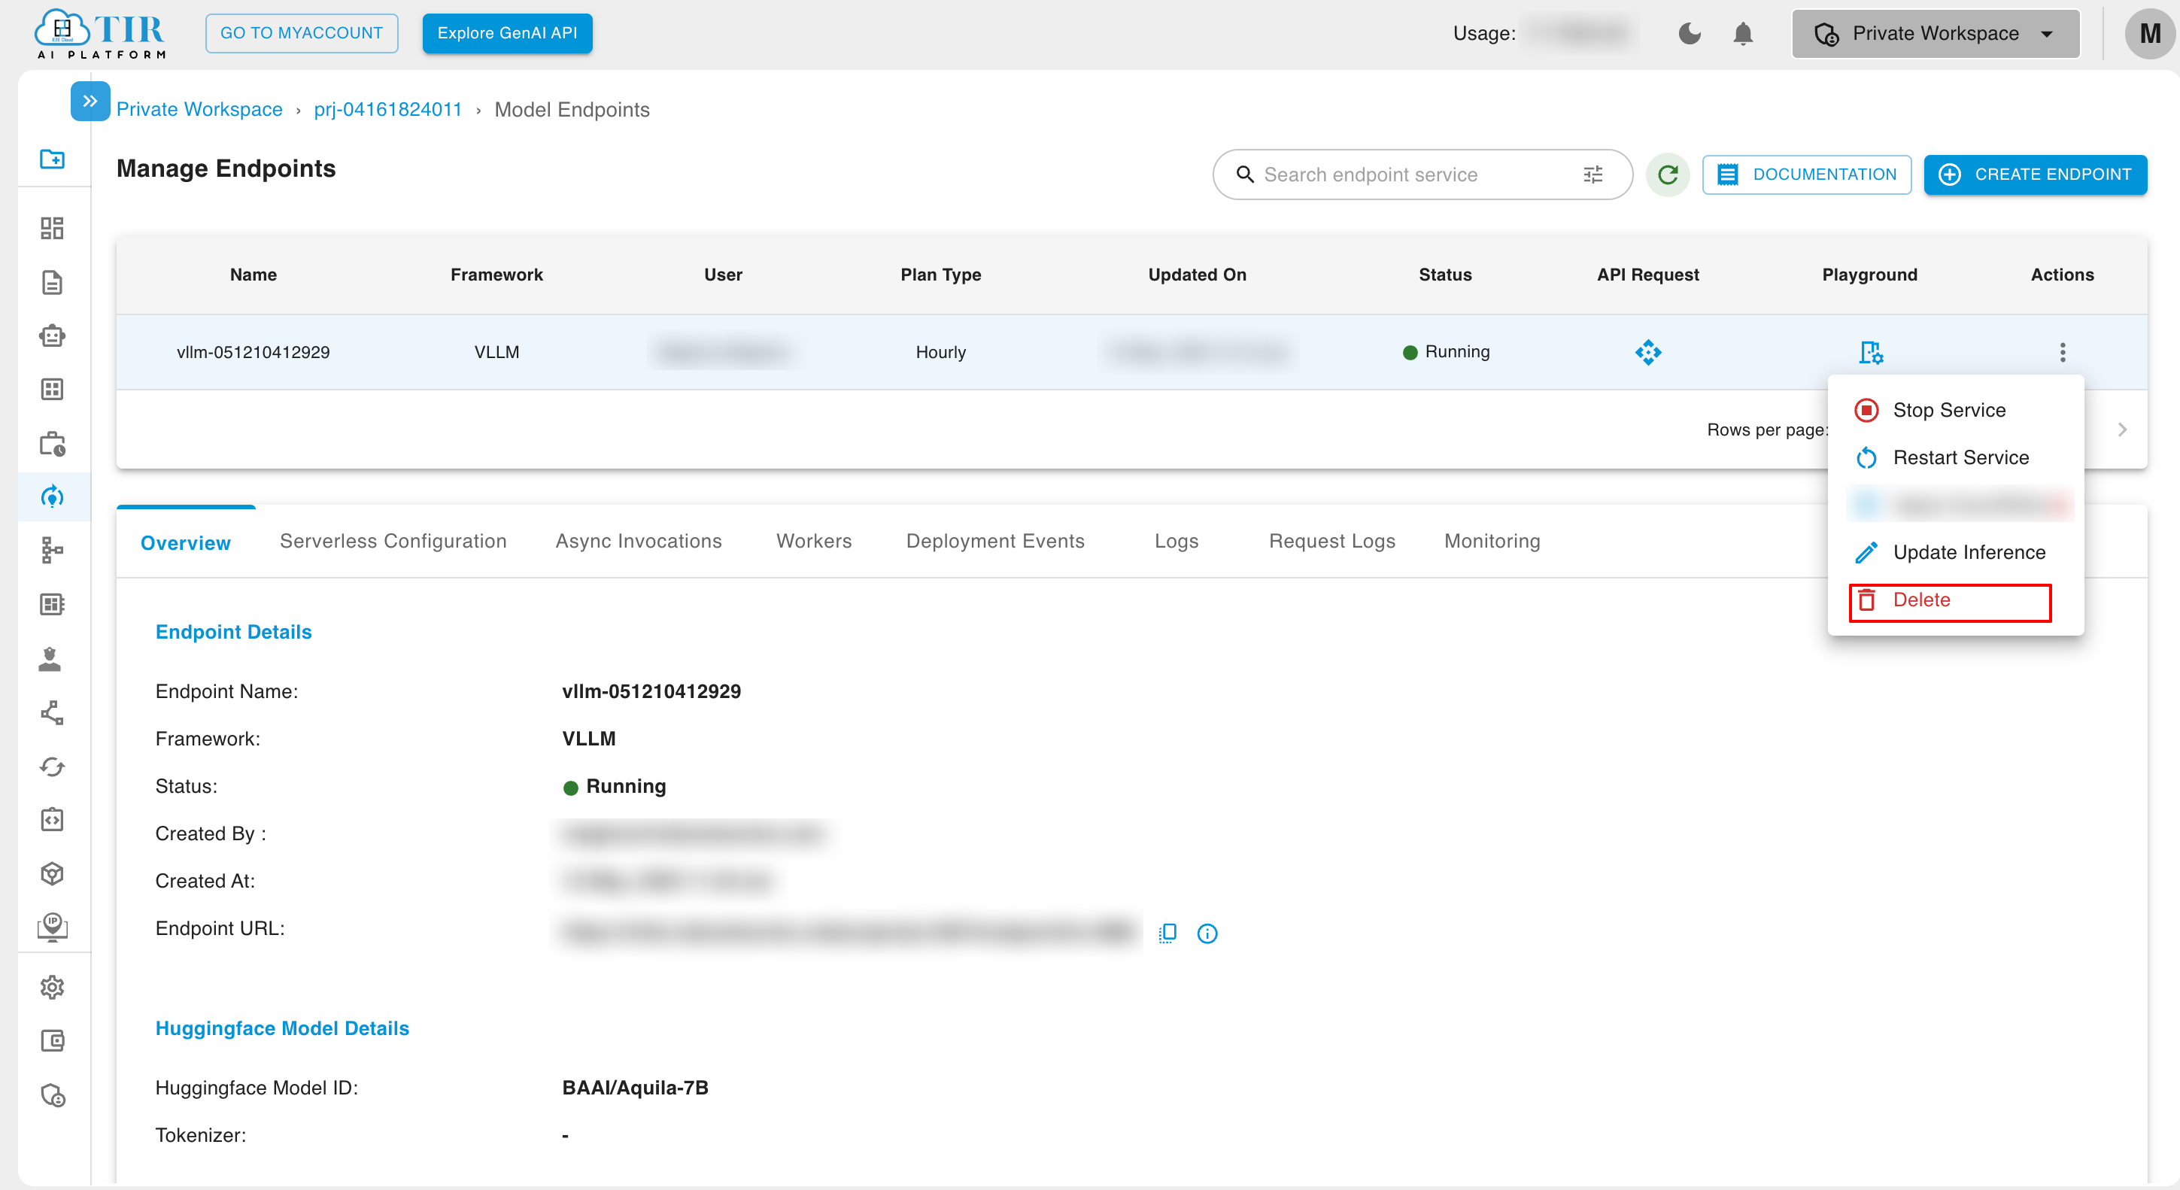Click BAAI/Aquila-7B model ID value
This screenshot has width=2180, height=1190.
635,1088
